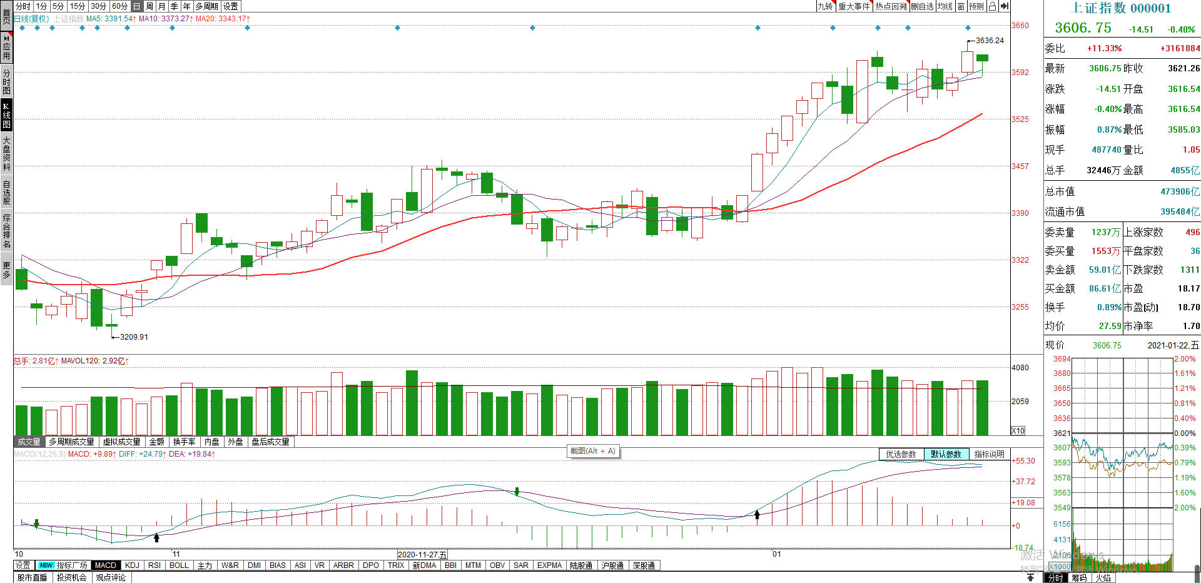Click the 重大事件 button
The width and height of the screenshot is (1201, 583).
[x=854, y=6]
